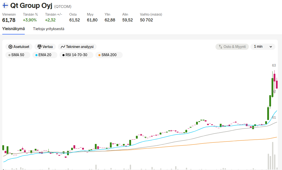Switch to Tietoja yrityksestä tab
The width and height of the screenshot is (282, 170).
tap(48, 29)
